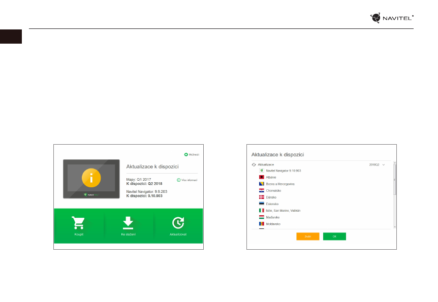Confirm with the green OK button
This screenshot has width=438, height=302.
pyautogui.click(x=334, y=237)
